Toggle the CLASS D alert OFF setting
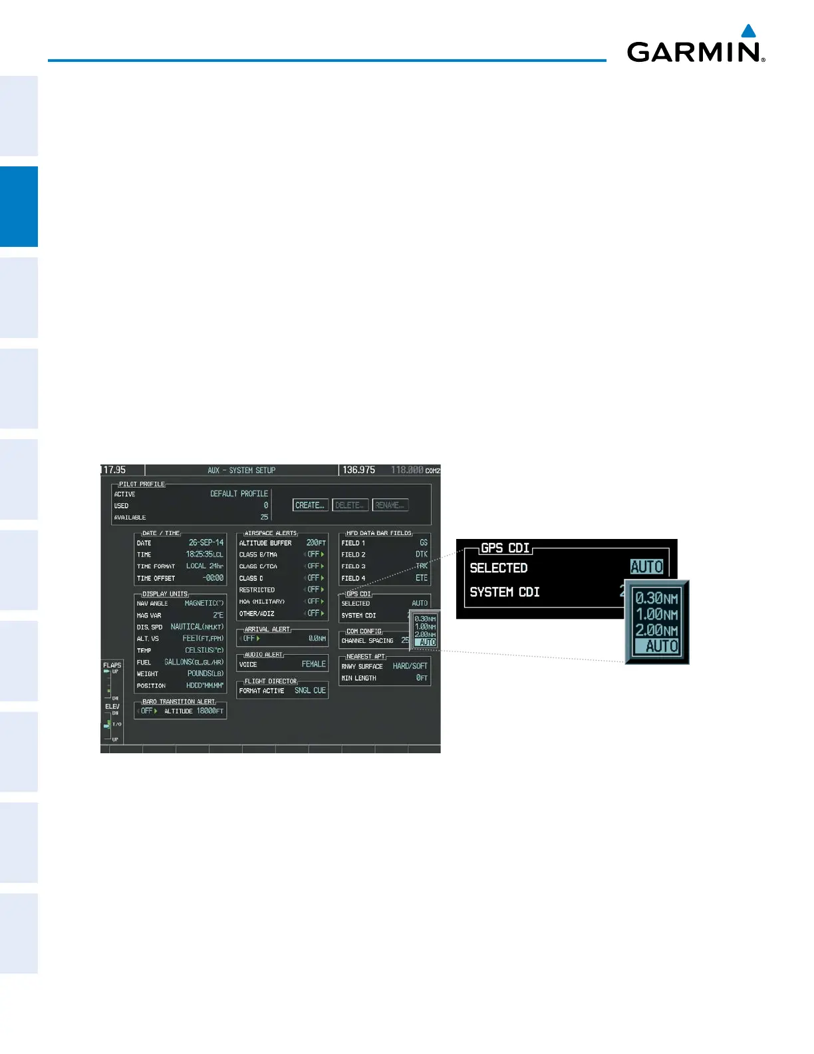814x1054 pixels. (x=315, y=578)
